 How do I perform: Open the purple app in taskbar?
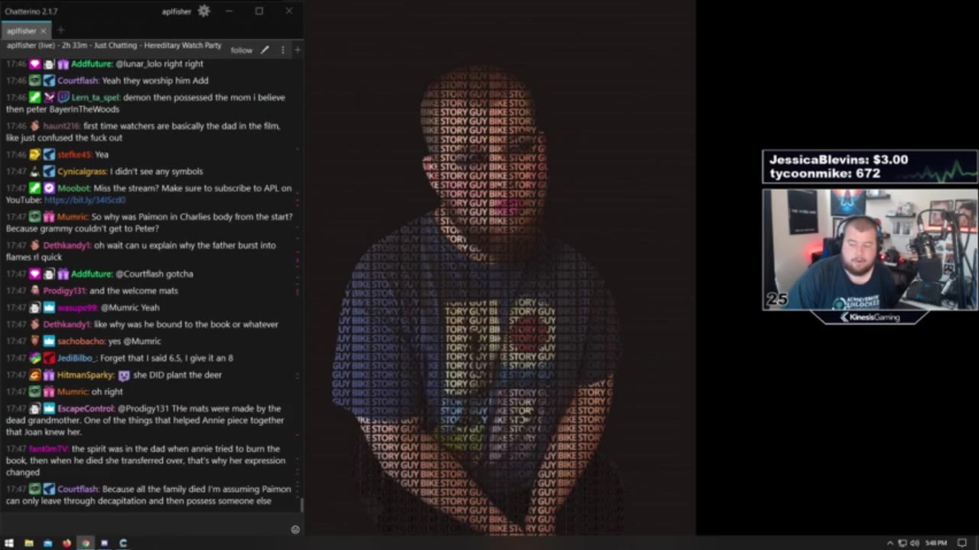(104, 543)
